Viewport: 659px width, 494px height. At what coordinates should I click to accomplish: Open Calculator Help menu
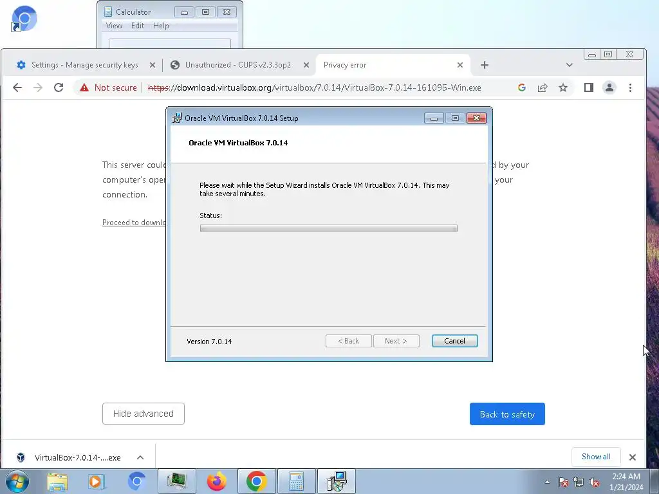[x=161, y=26]
